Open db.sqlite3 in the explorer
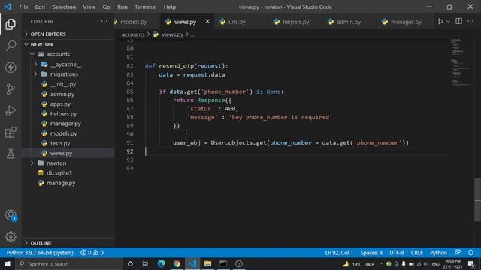 coord(68,173)
